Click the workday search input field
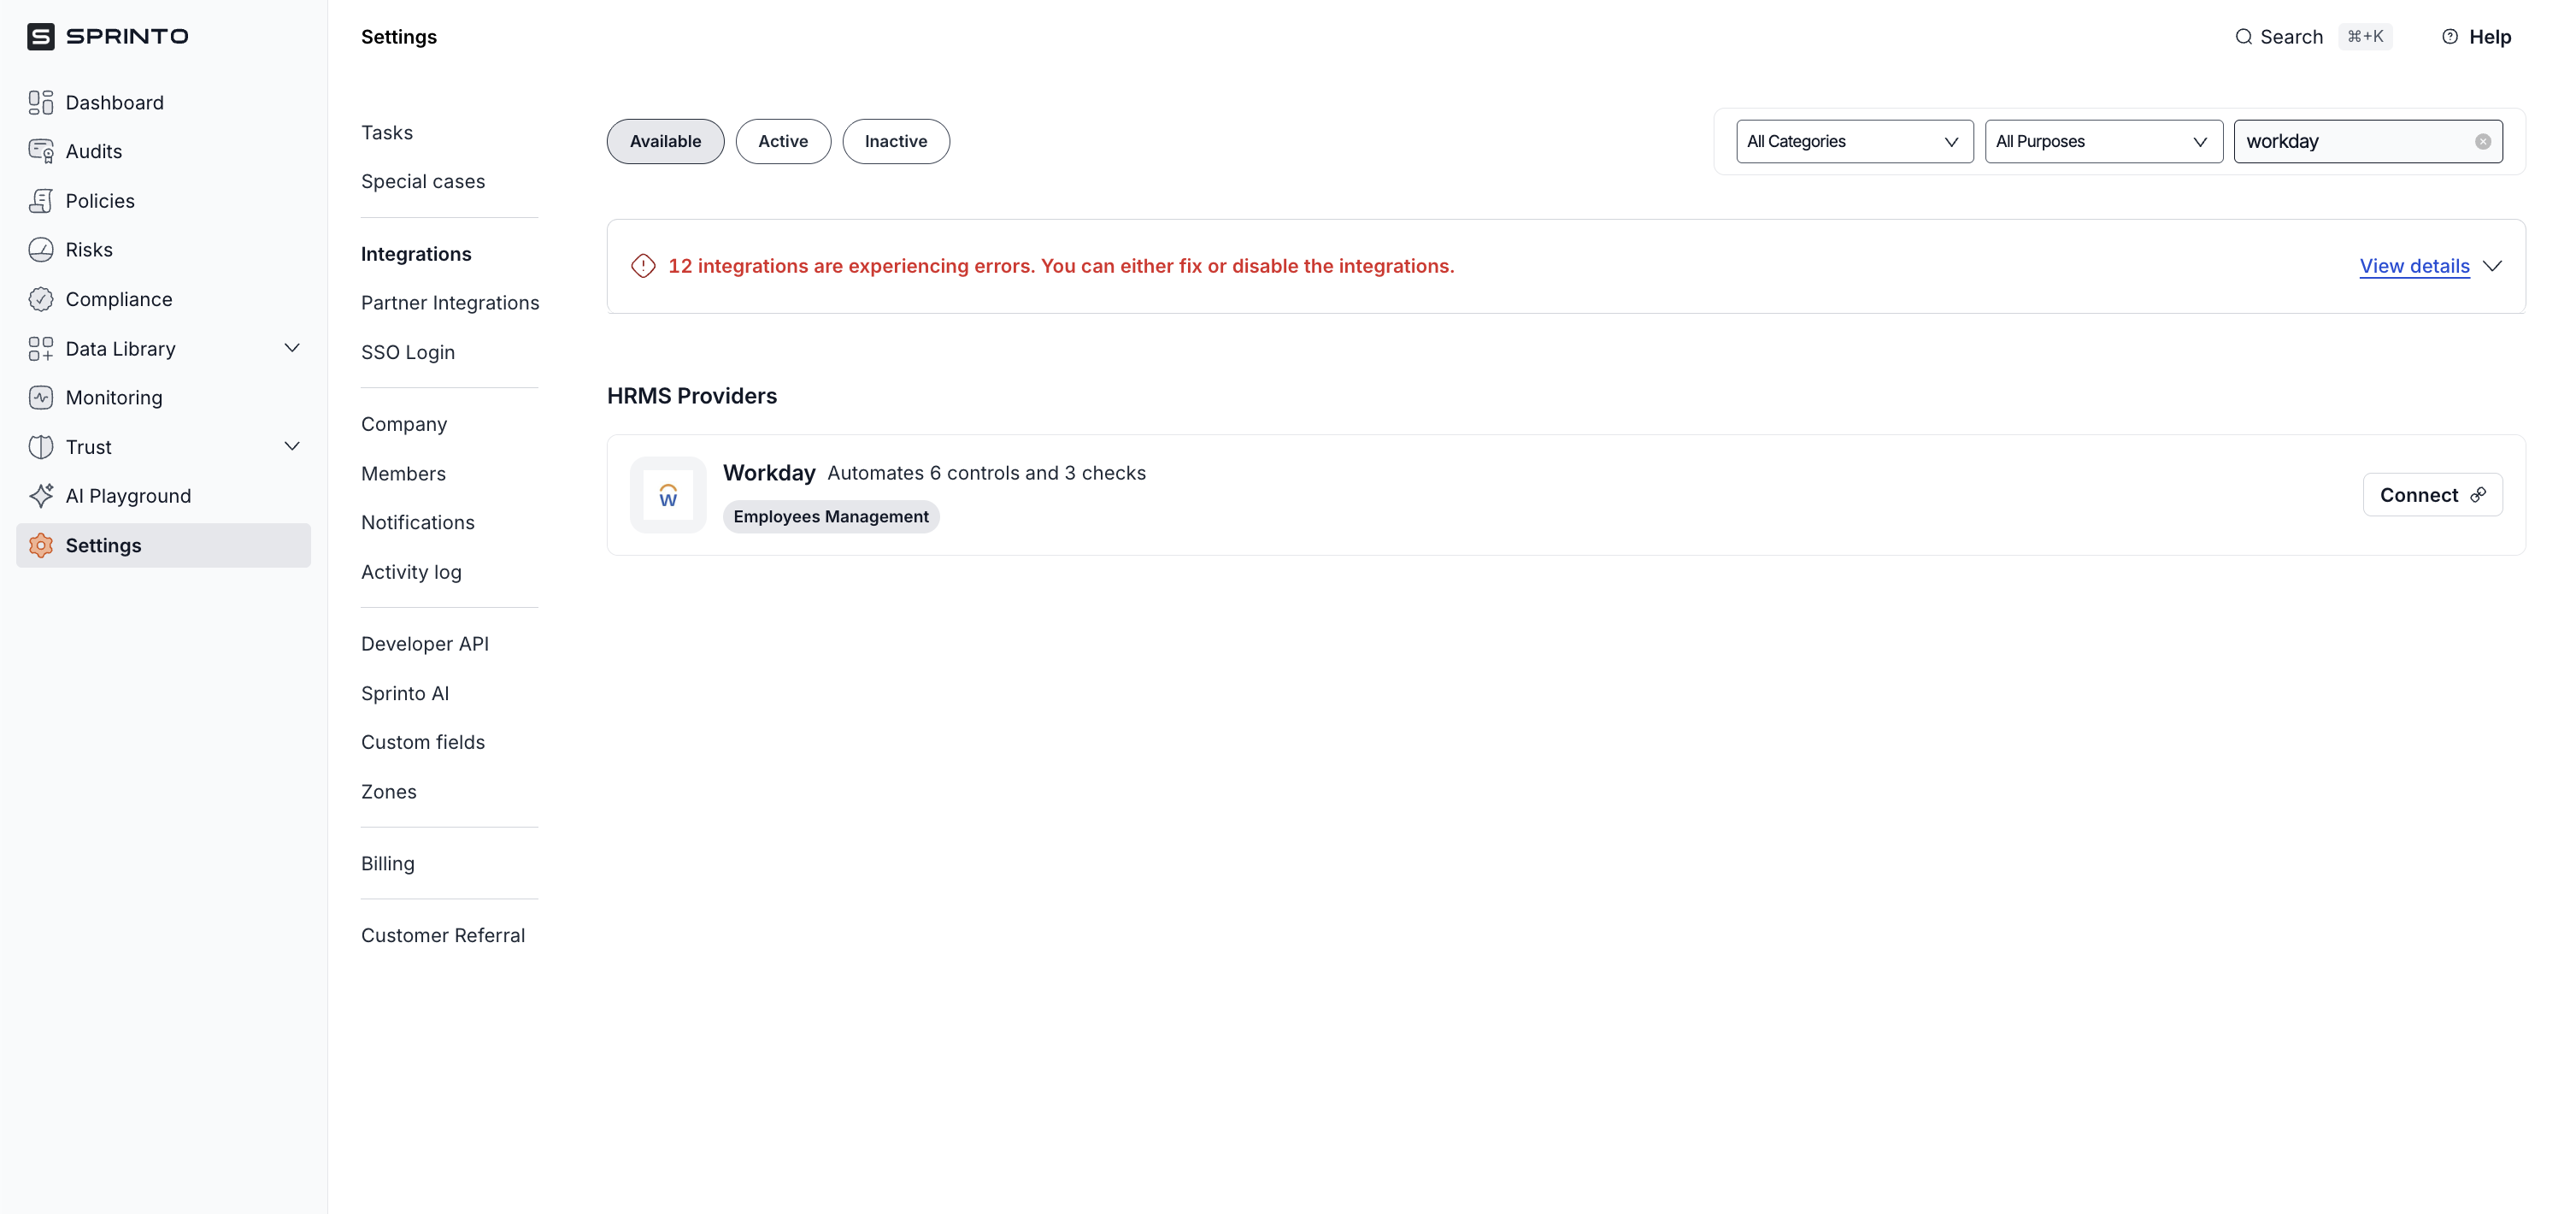This screenshot has width=2576, height=1214. pyautogui.click(x=2350, y=141)
